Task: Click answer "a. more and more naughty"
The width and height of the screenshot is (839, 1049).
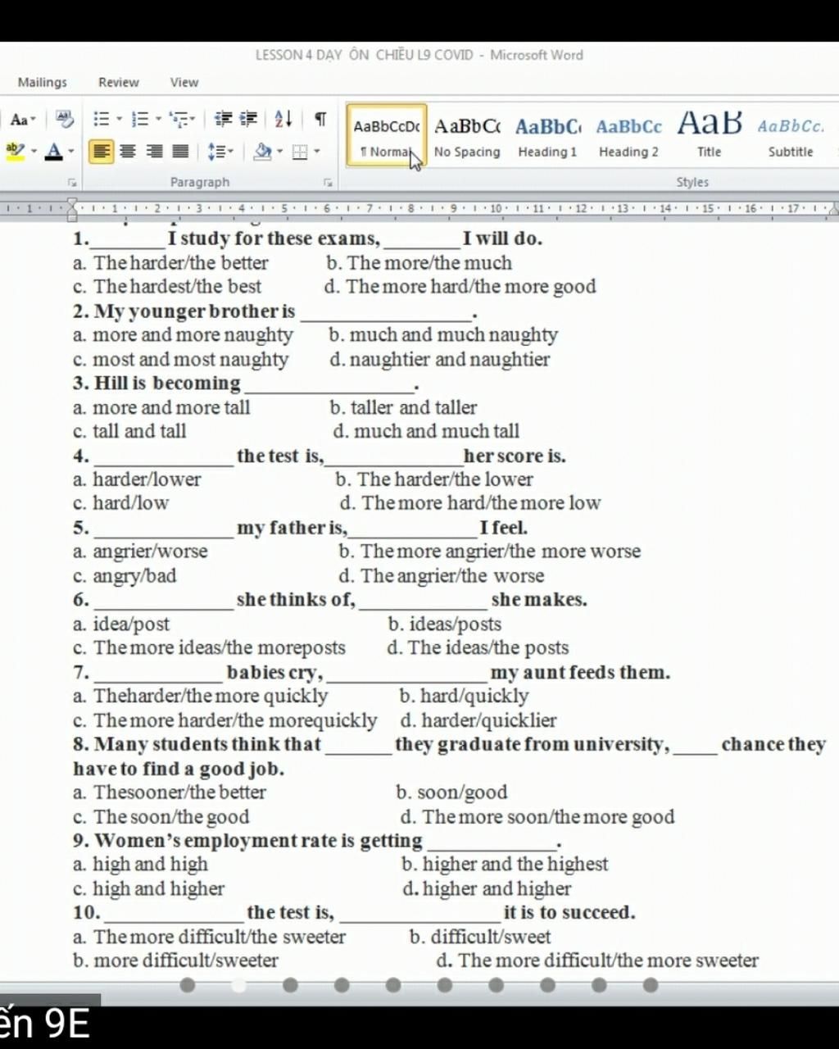Action: pyautogui.click(x=183, y=335)
